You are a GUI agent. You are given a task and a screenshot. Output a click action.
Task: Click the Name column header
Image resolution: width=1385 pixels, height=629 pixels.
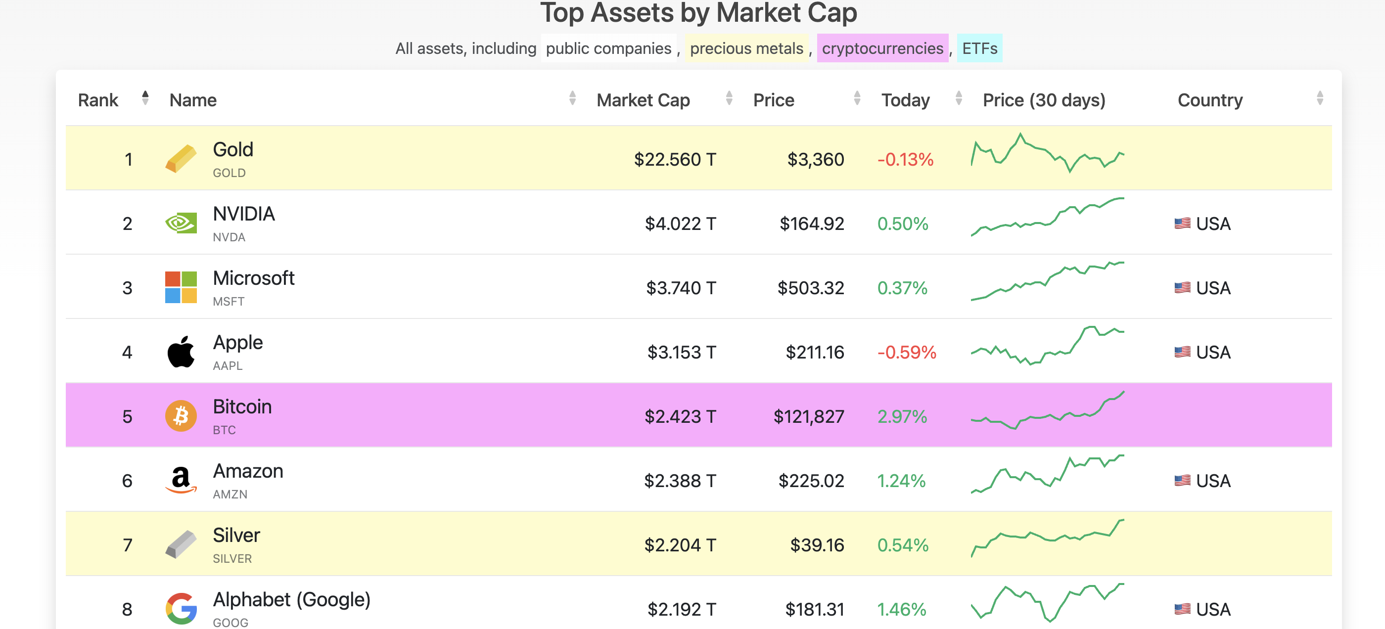(x=192, y=100)
